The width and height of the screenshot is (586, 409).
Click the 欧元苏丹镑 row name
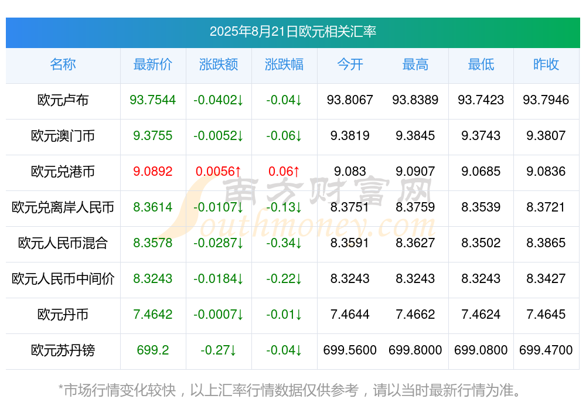coord(63,350)
